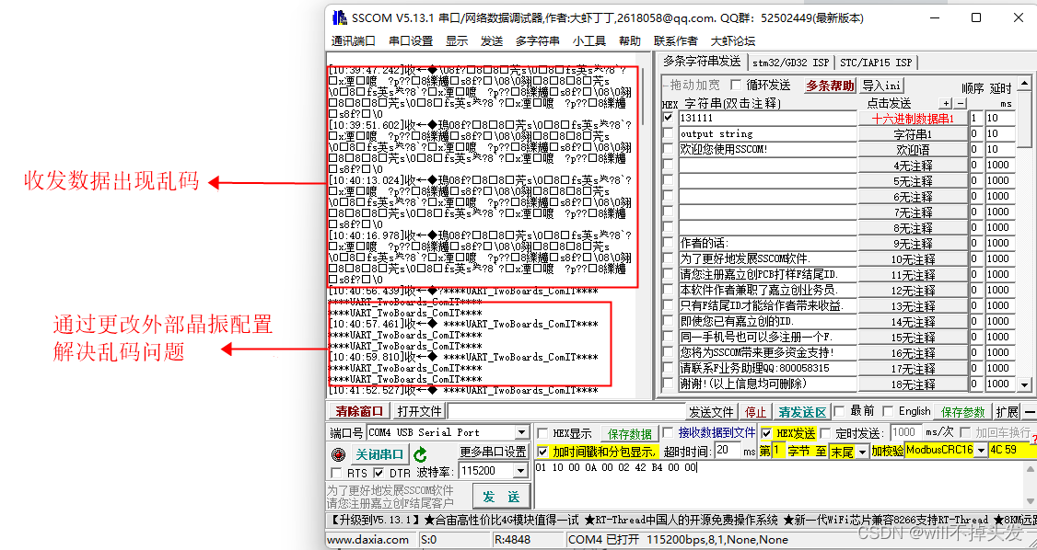
Task: Click the 欢迎语 send button
Action: pyautogui.click(x=913, y=150)
